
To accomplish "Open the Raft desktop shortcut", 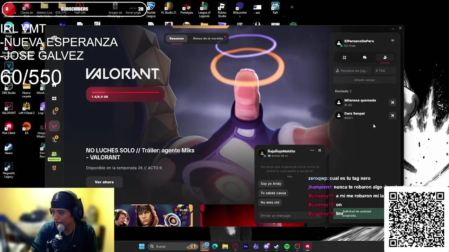I will 275,8.
